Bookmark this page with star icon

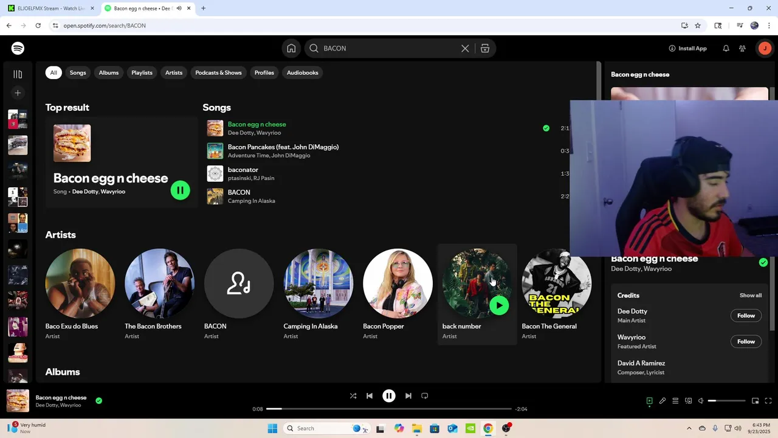pos(698,26)
